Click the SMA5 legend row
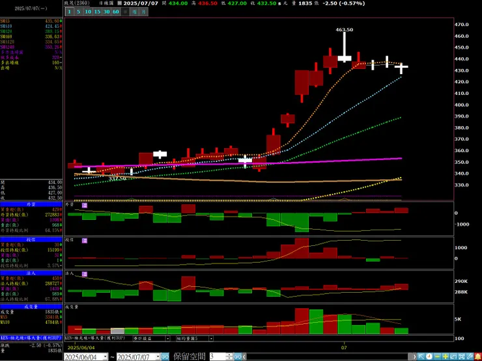Screen dimensions: 482x361 tap(31, 21)
